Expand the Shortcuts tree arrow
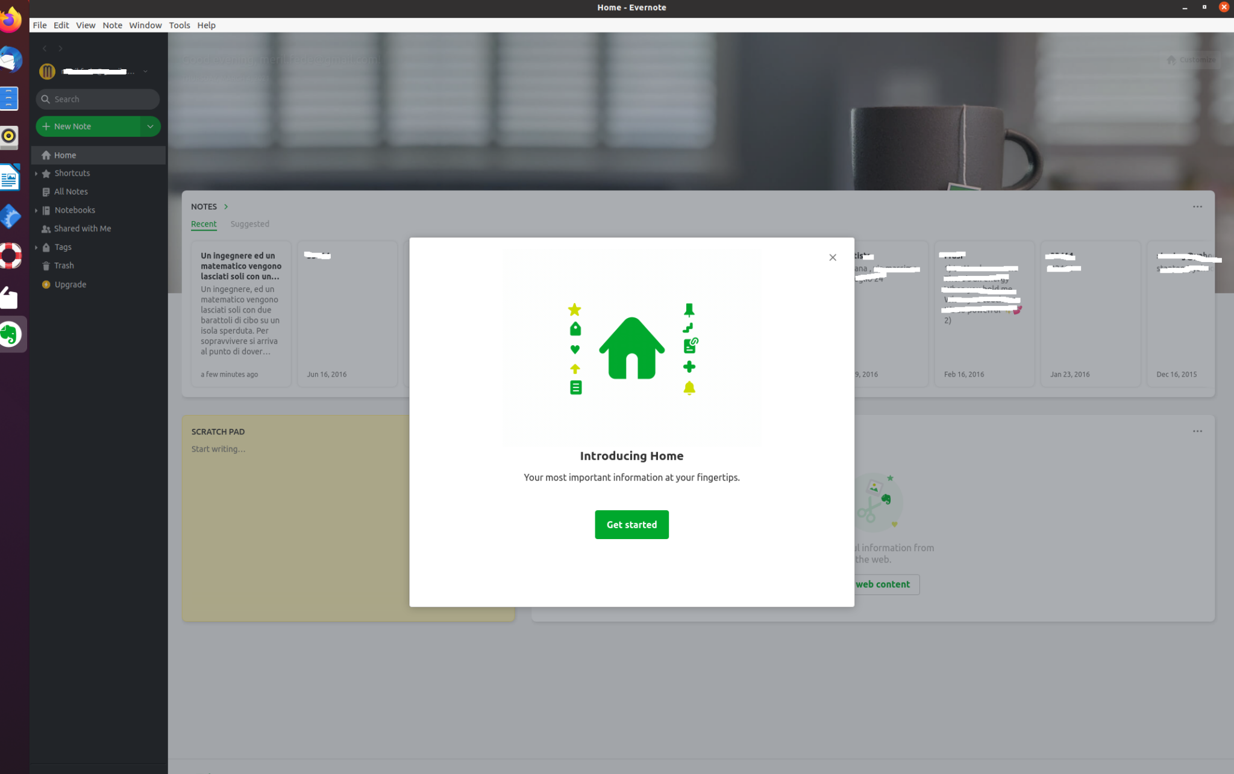This screenshot has height=774, width=1234. click(36, 173)
